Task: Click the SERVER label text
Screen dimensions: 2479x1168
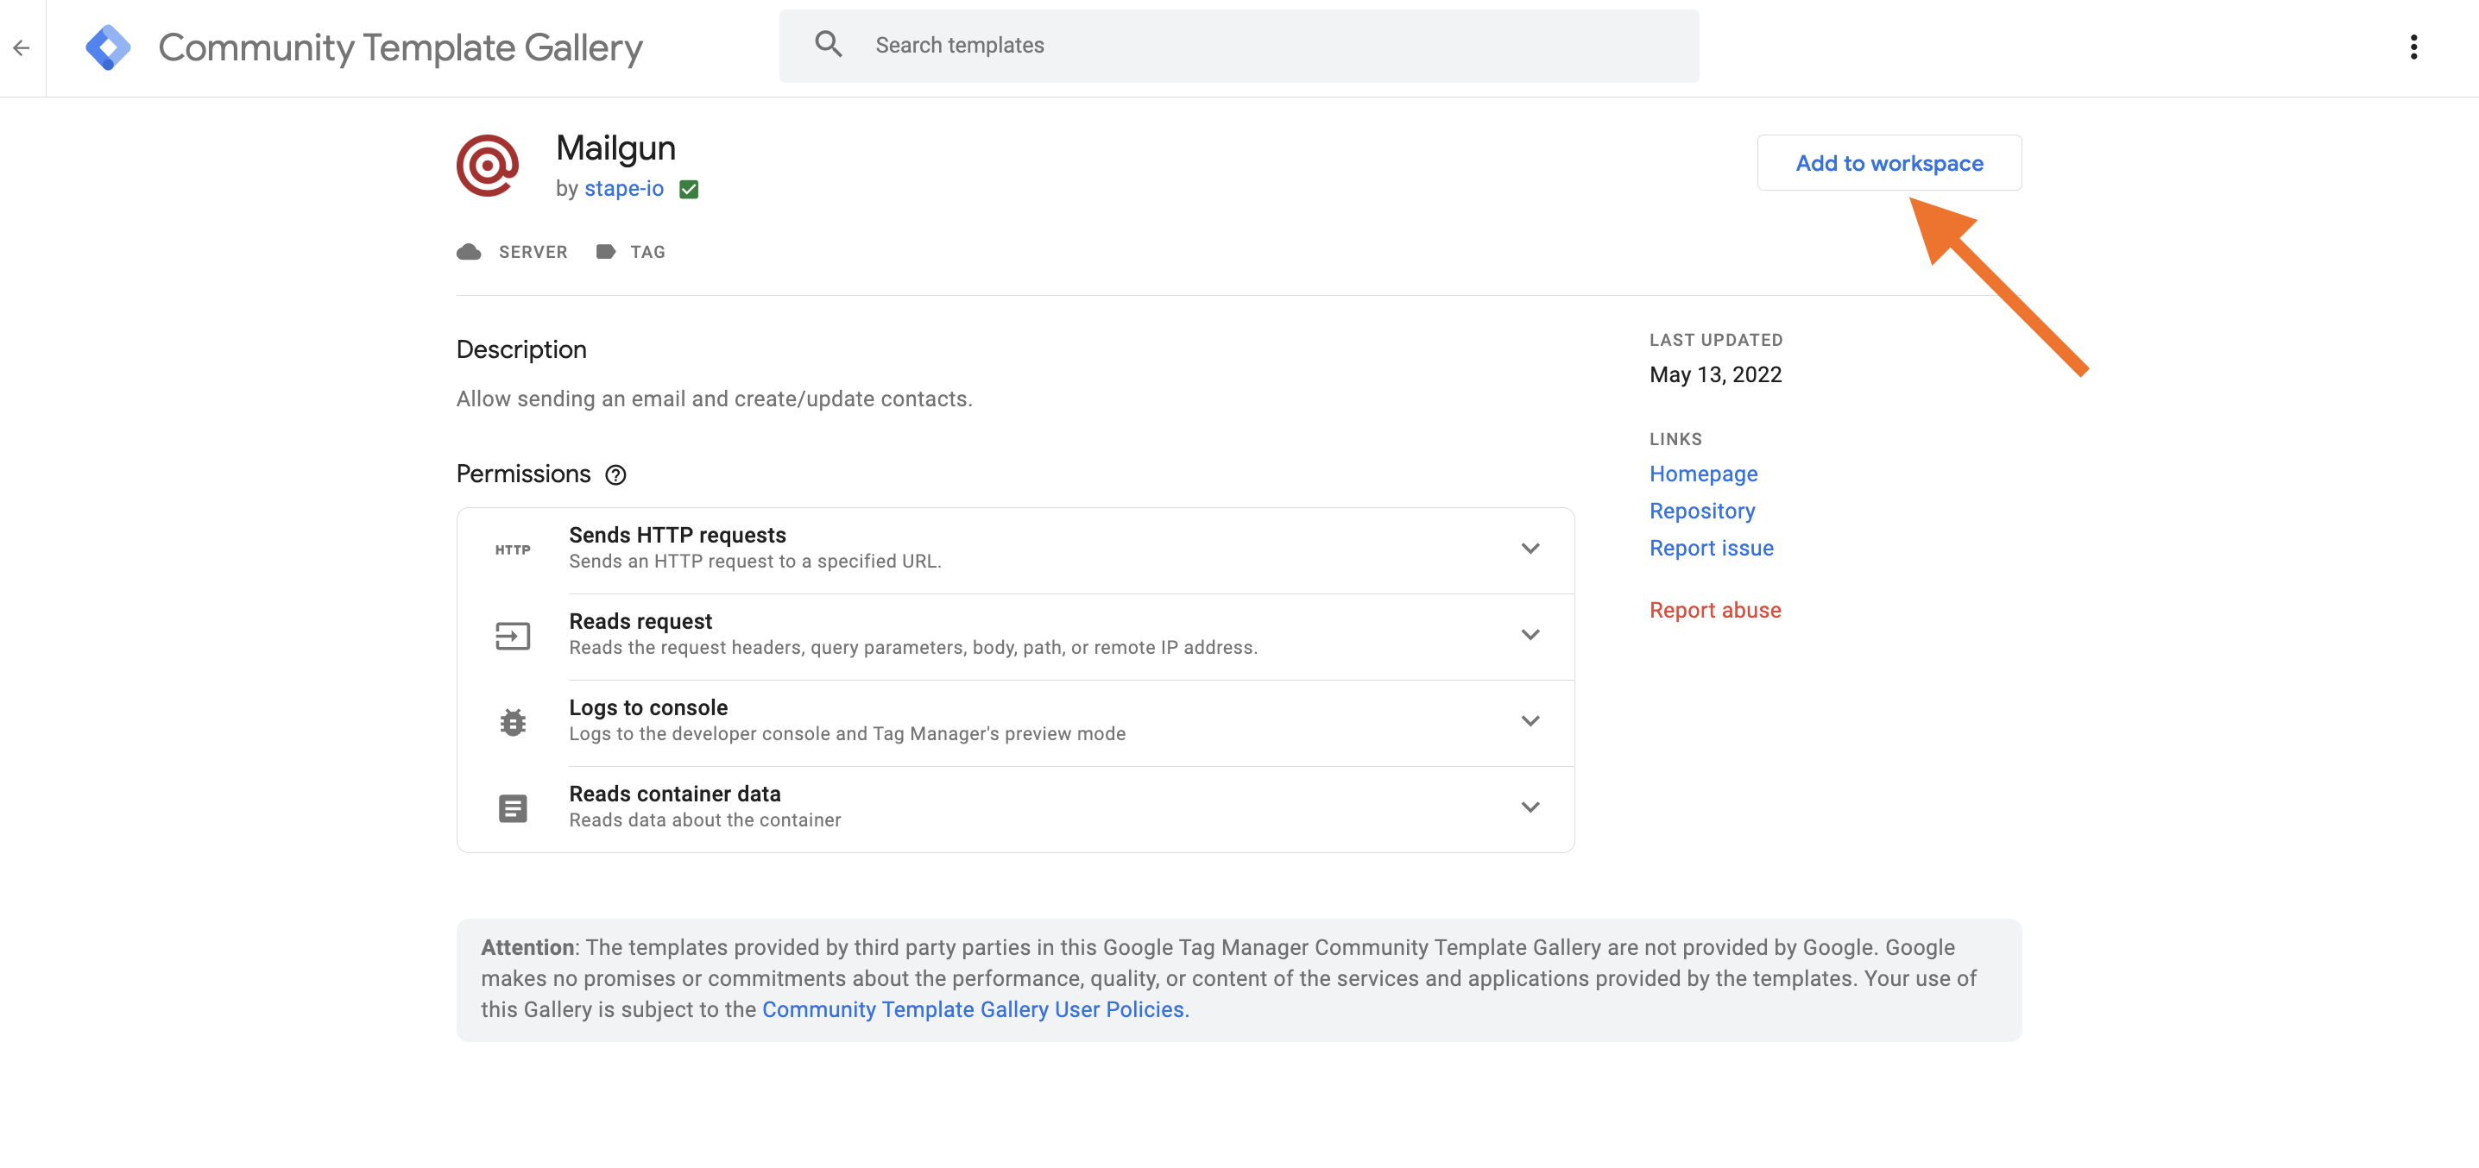Action: (533, 252)
